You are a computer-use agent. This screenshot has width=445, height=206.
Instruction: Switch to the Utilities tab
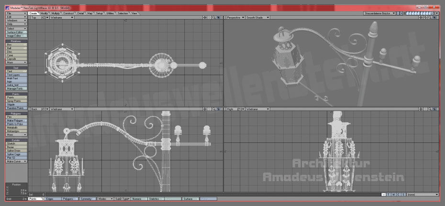(x=110, y=13)
